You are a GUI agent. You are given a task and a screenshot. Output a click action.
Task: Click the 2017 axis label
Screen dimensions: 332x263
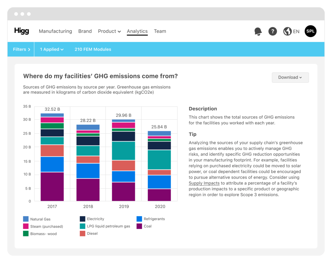tap(52, 207)
